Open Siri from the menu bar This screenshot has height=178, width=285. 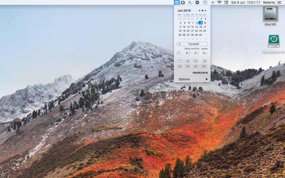click(197, 2)
